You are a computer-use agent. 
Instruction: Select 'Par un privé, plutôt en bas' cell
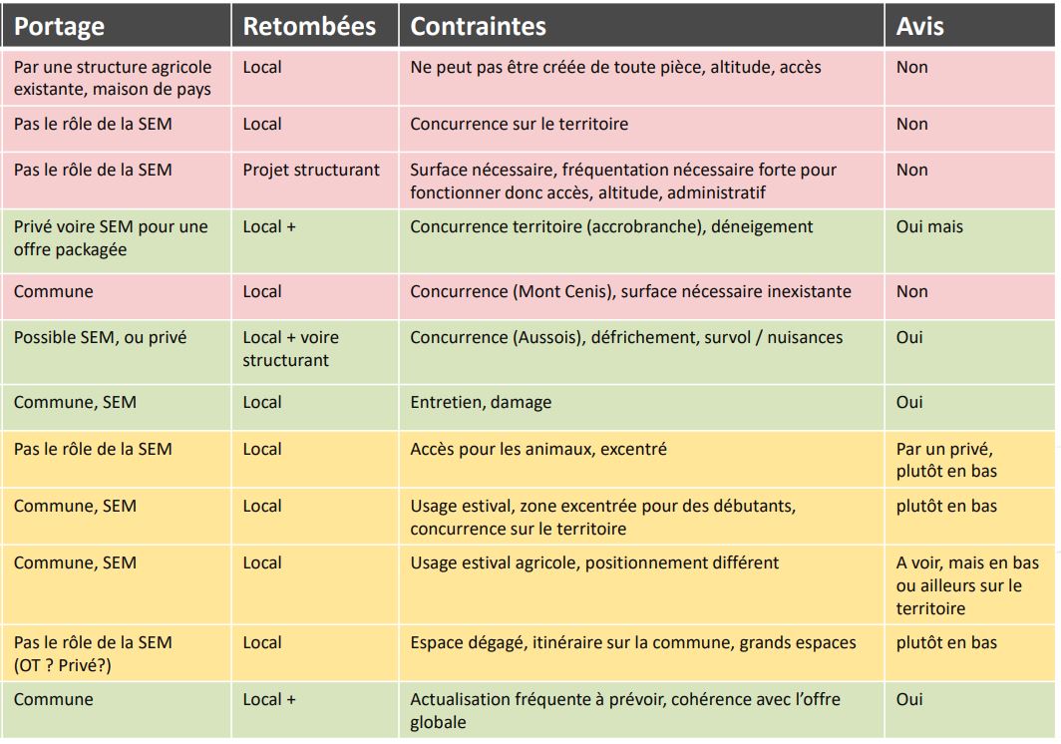coord(969,460)
